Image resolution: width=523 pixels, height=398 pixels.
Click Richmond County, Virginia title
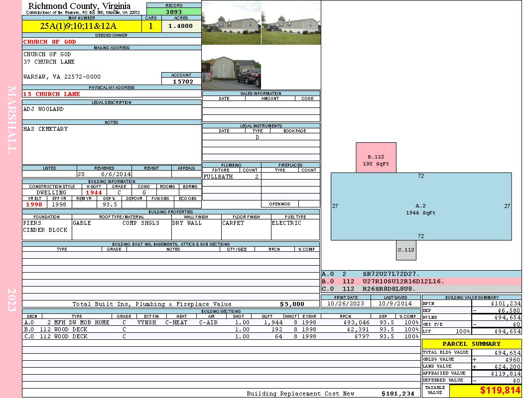pyautogui.click(x=79, y=6)
